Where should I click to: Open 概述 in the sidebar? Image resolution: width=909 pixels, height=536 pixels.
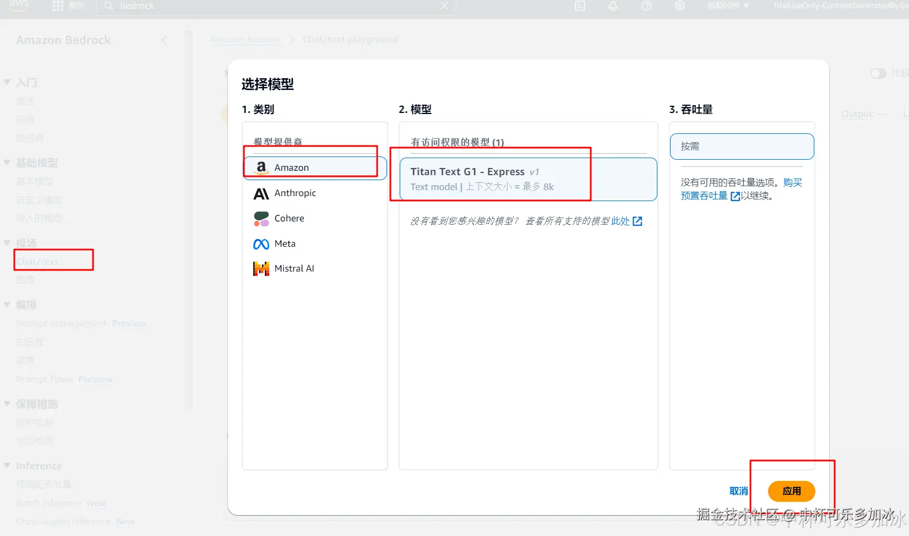(x=25, y=101)
